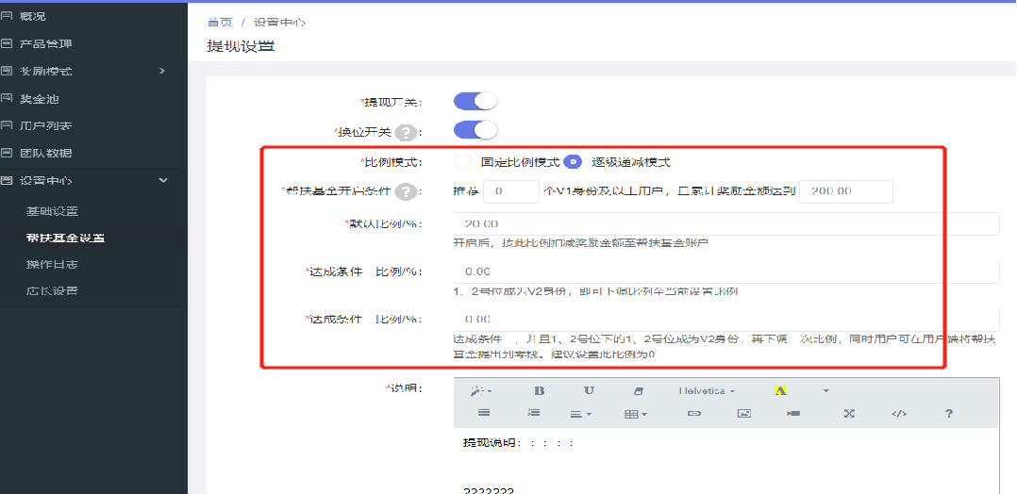Image resolution: width=1017 pixels, height=494 pixels.
Task: Click the help icon beside 换位开关
Action: tap(406, 133)
